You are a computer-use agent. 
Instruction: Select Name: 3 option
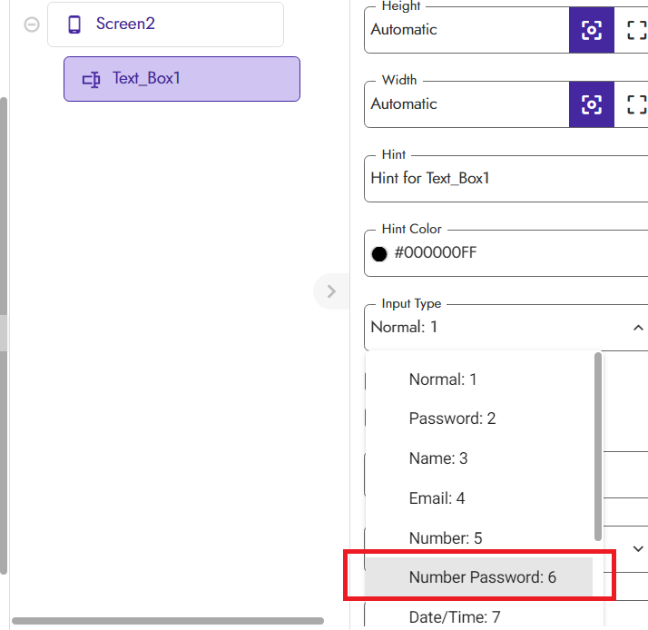pyautogui.click(x=438, y=458)
